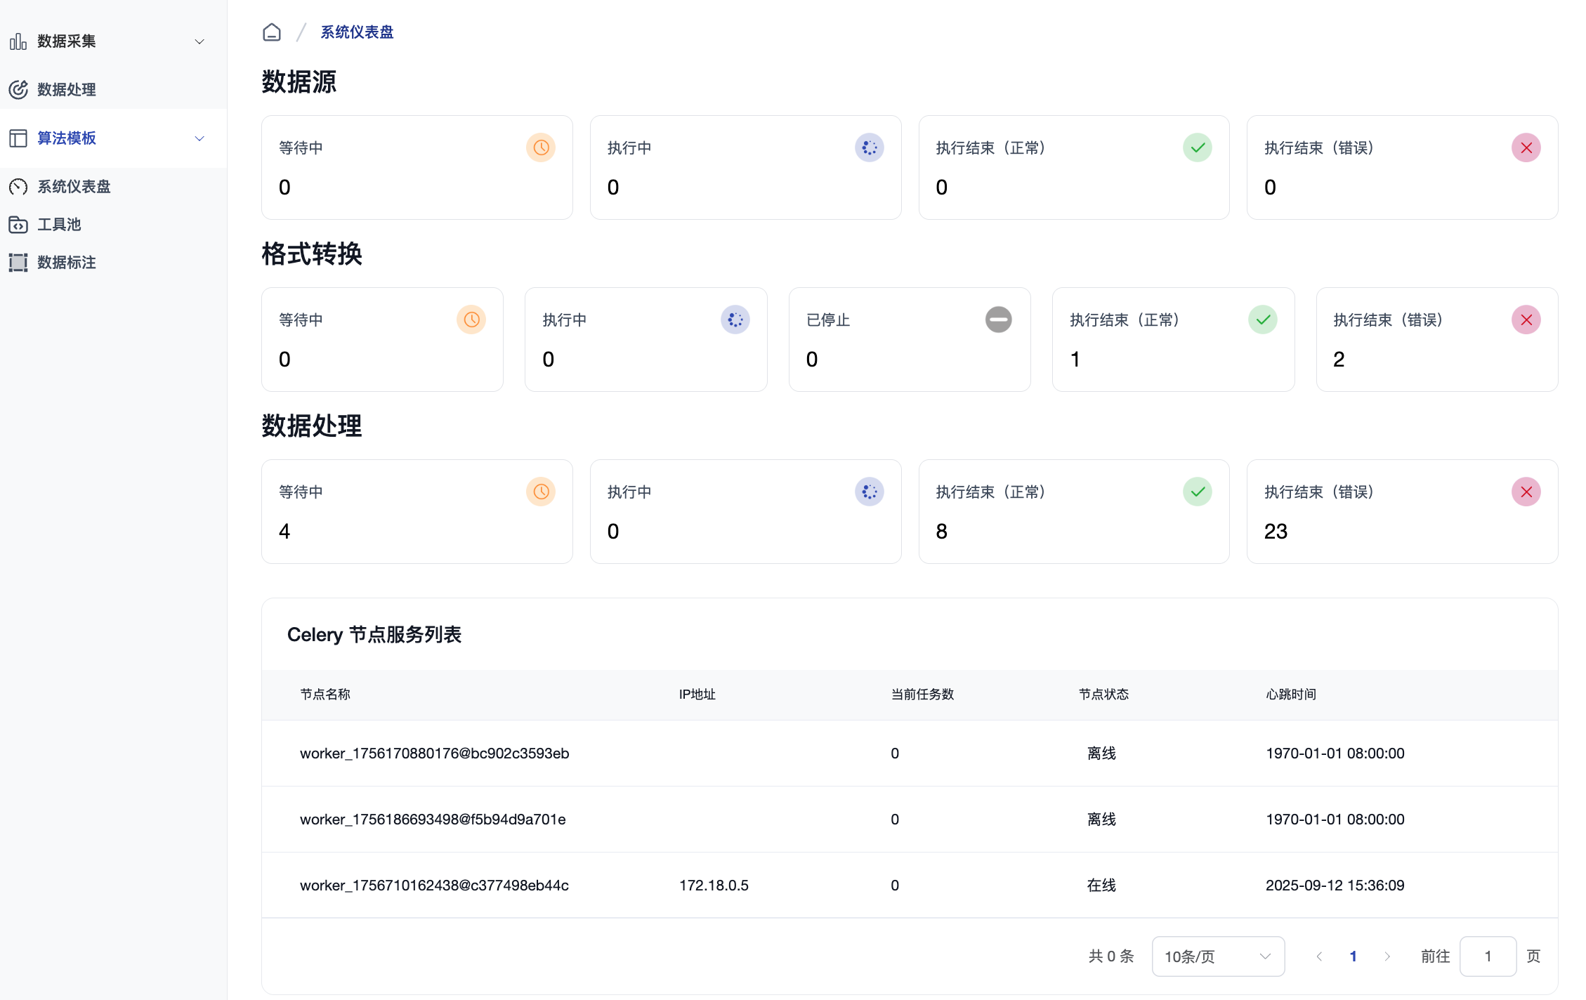The image size is (1586, 1000).
Task: Click the red X icon on 数据处理 error card
Action: 1526,492
